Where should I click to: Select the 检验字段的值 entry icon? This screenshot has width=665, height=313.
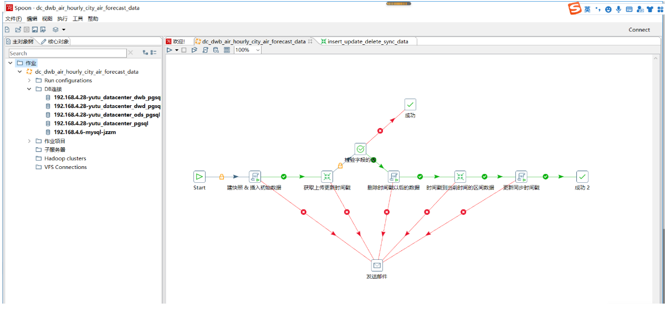[x=360, y=149]
